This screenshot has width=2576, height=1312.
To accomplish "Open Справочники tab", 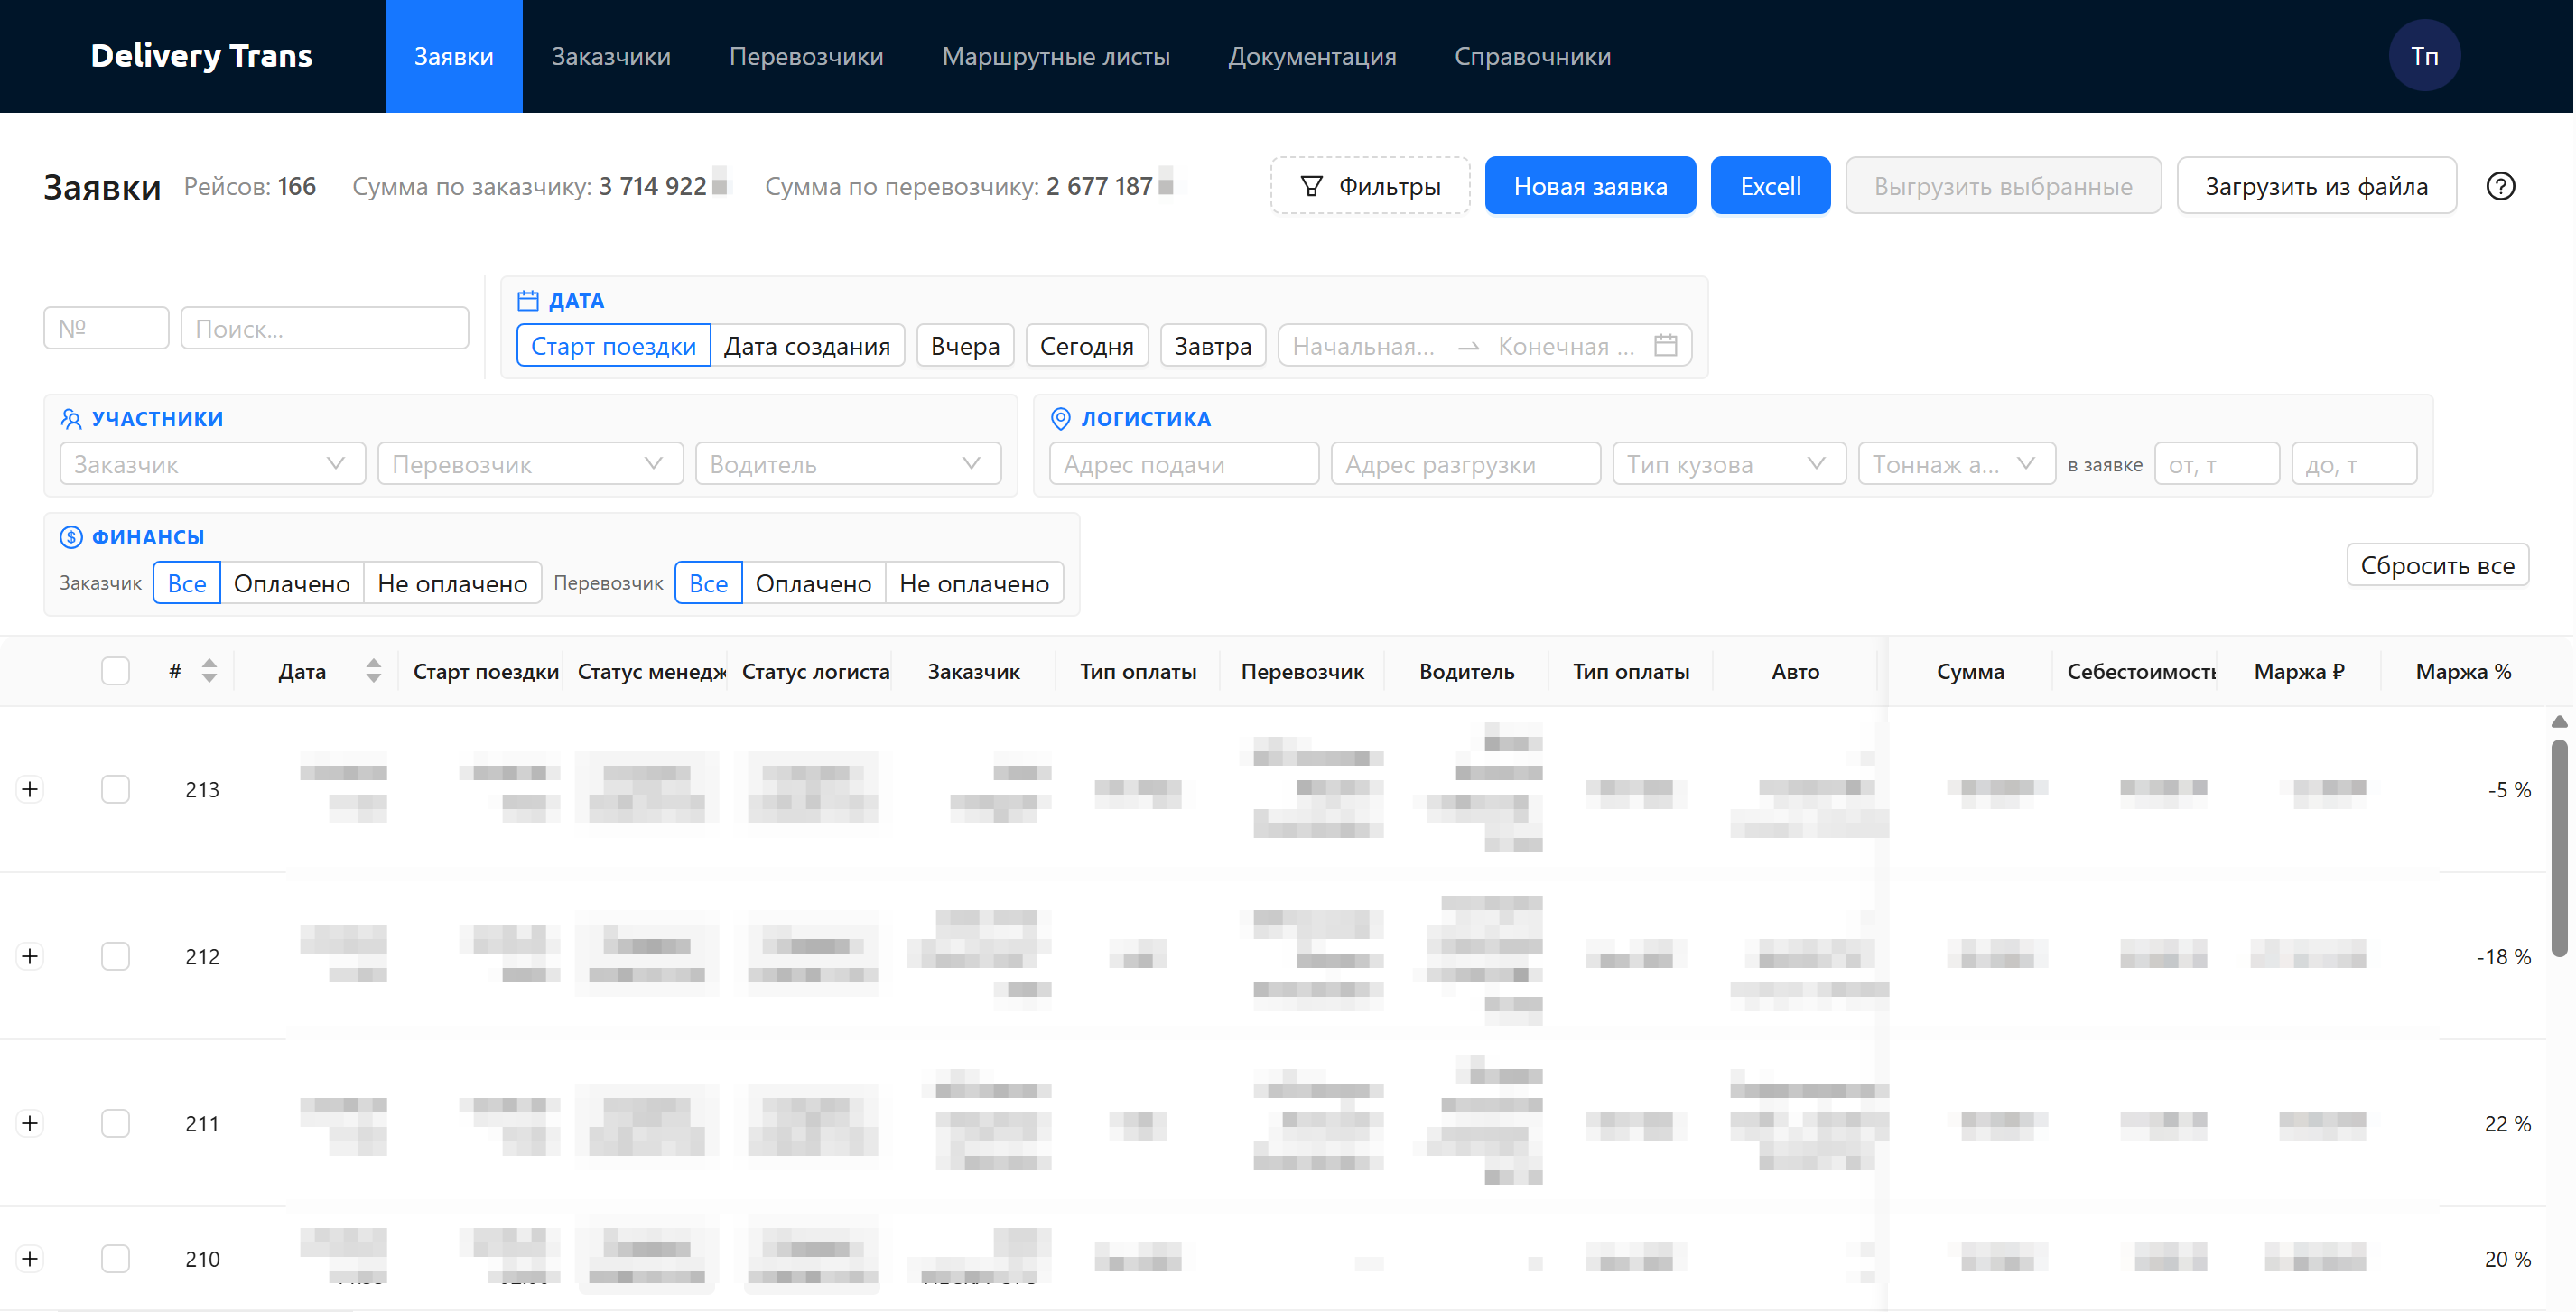I will coord(1532,56).
